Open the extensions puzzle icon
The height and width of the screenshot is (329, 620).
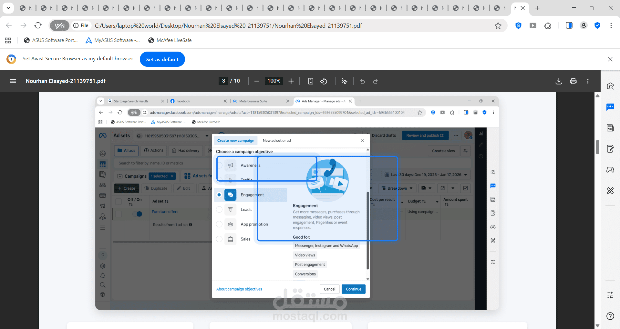click(548, 25)
